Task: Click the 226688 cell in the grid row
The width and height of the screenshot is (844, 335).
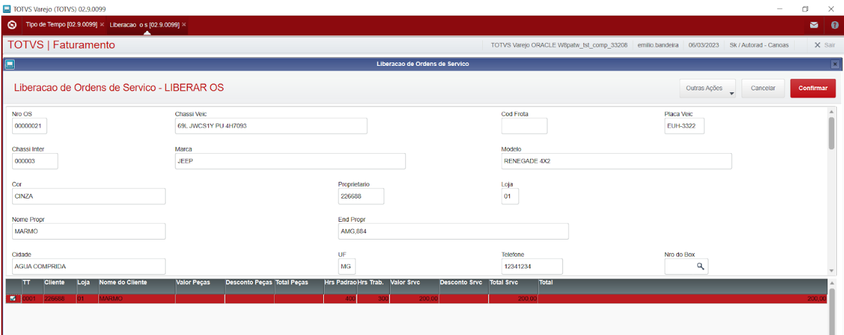Action: point(60,298)
